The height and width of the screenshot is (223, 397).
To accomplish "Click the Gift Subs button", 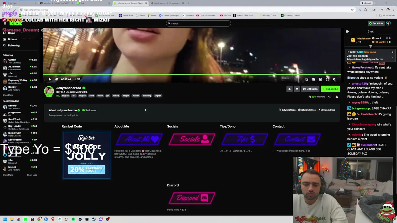I will 310,89.
